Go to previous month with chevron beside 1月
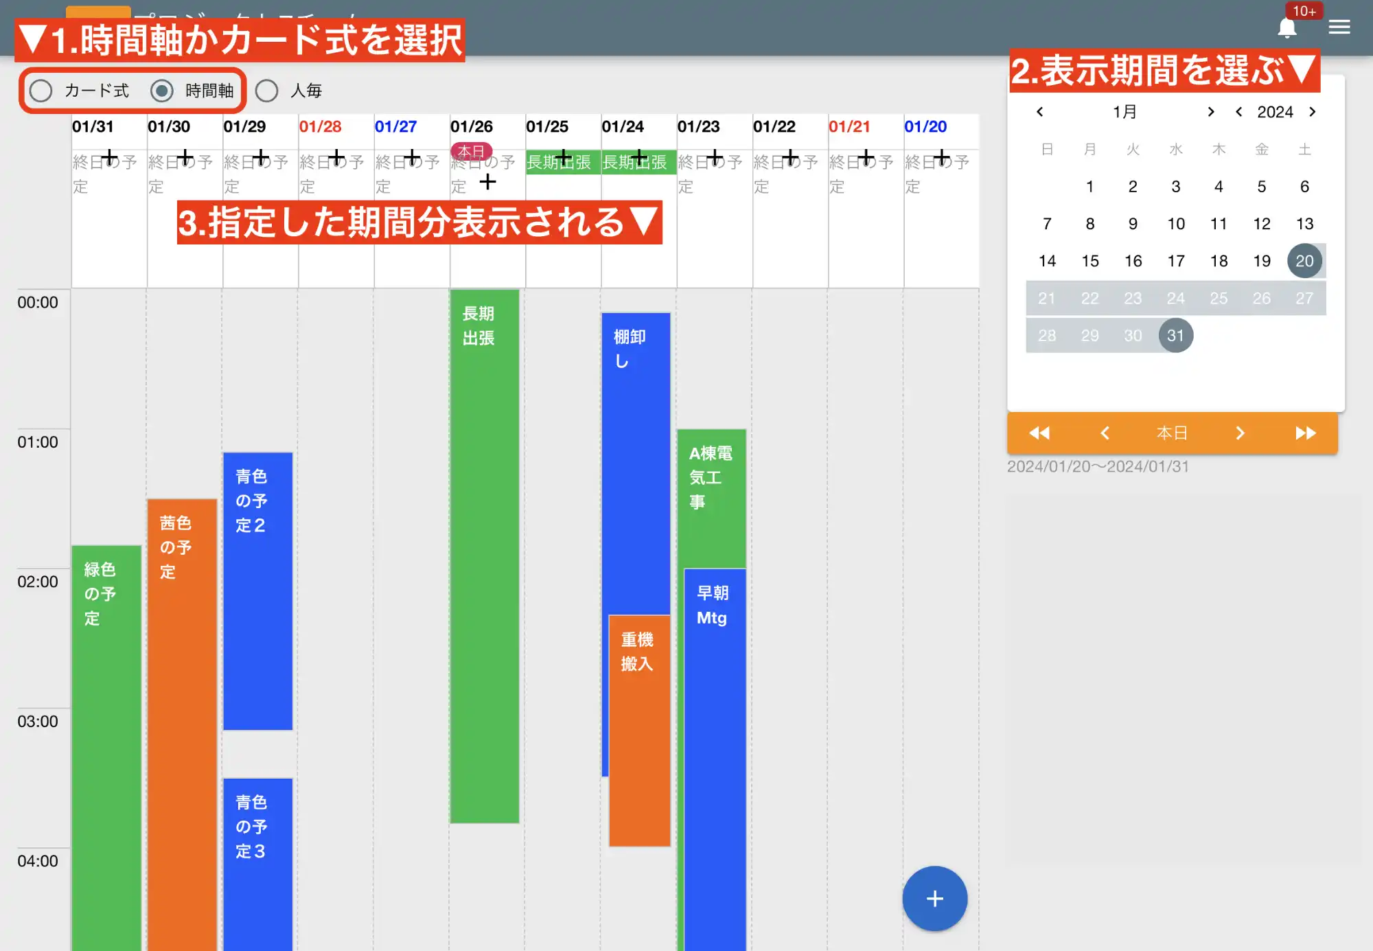This screenshot has width=1373, height=951. (x=1039, y=112)
